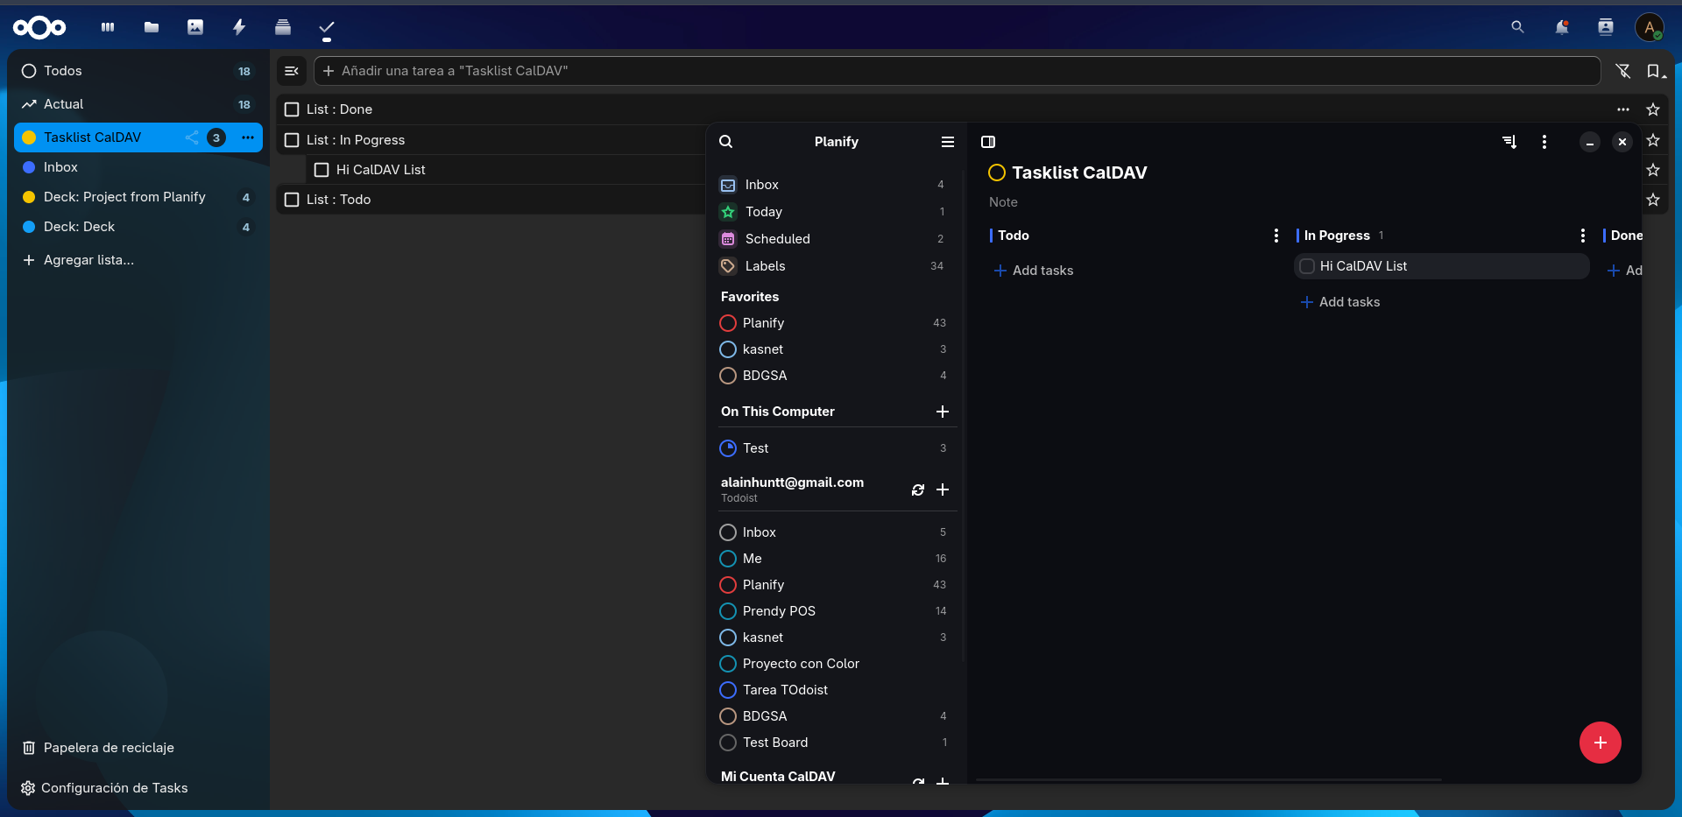Screen dimensions: 1682x817
Task: Check off List : Todo task
Action: [x=292, y=200]
